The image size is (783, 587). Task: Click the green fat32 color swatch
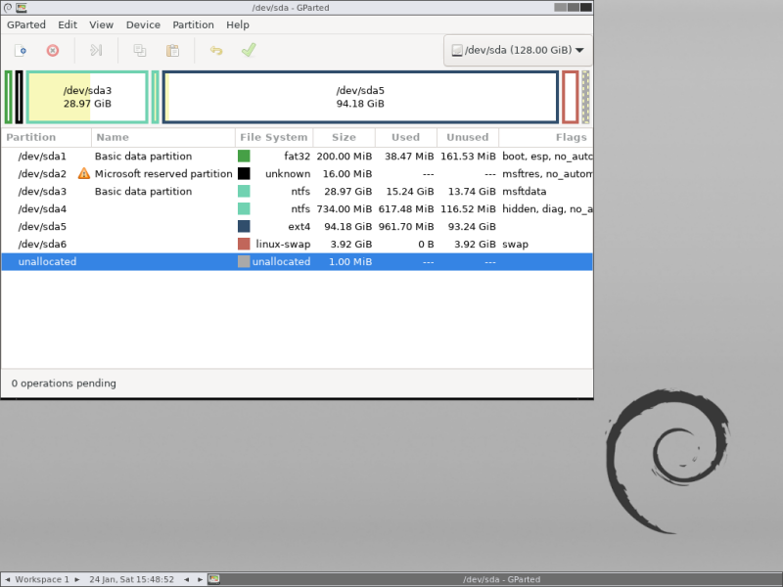click(x=244, y=157)
